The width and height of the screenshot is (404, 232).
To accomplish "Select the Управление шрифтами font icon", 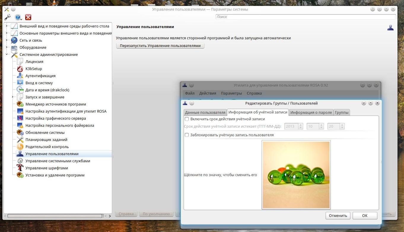I will coord(20,168).
